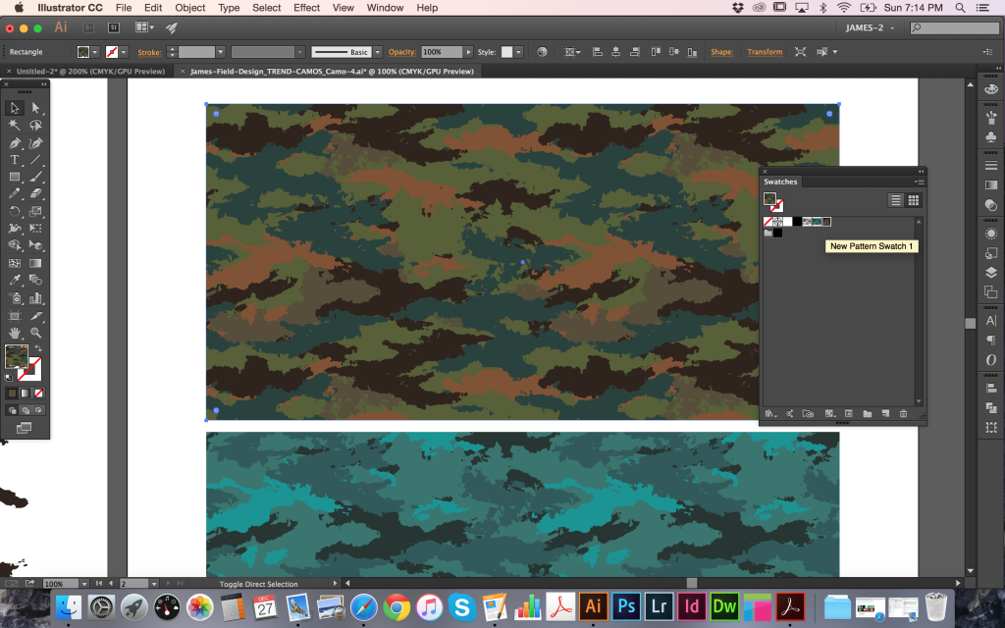
Task: Expand the Opacity slider arrow
Action: [x=468, y=52]
